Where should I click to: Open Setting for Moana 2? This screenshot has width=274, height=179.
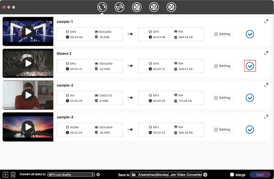coord(222,66)
